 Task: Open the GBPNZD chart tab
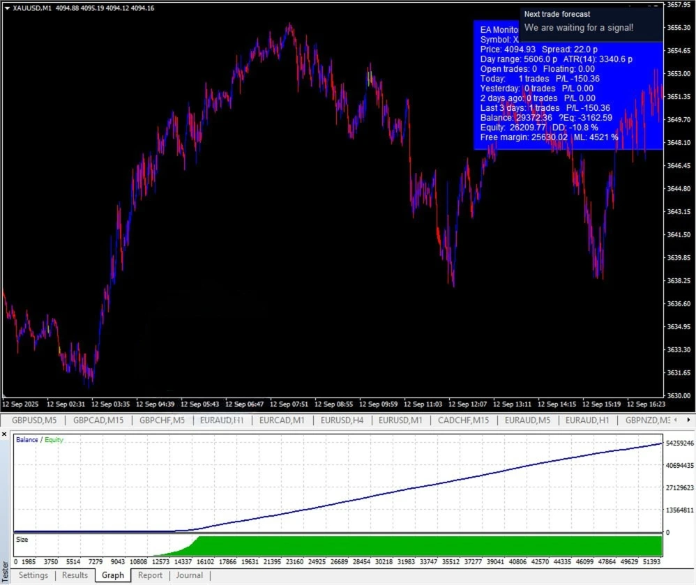pyautogui.click(x=647, y=420)
